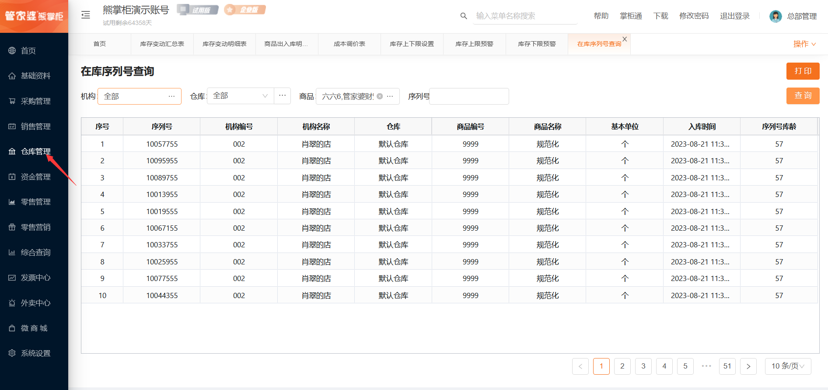The image size is (828, 390).
Task: Click the 基础资料 house icon
Action: point(12,76)
